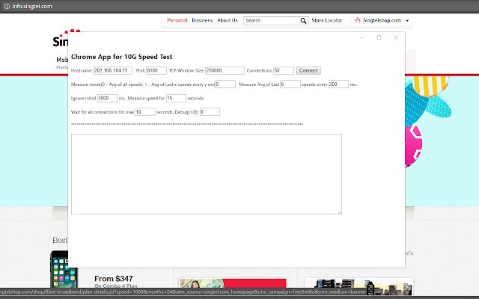Maximize the speed test app window
This screenshot has height=299, width=479.
(379, 37)
